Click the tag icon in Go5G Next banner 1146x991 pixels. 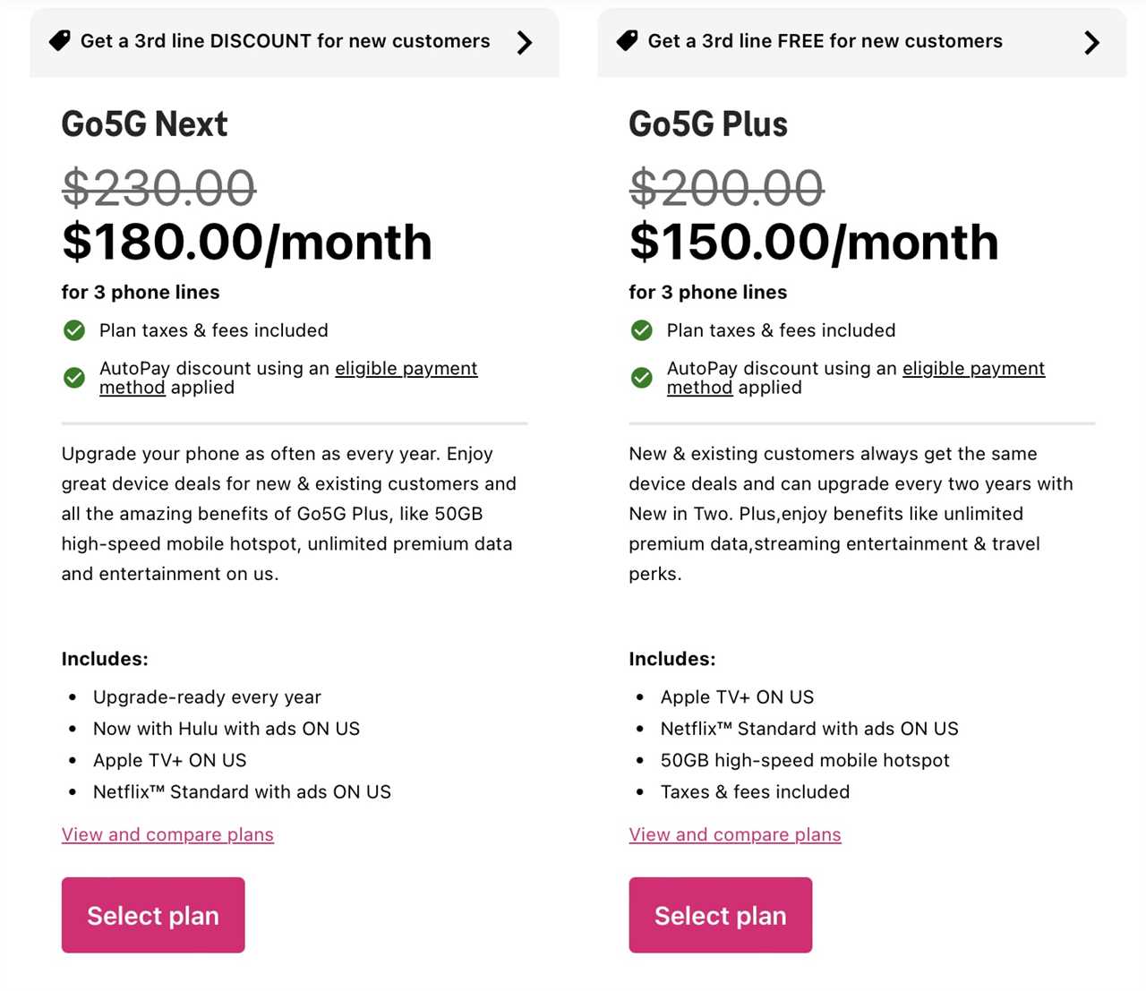tap(60, 41)
